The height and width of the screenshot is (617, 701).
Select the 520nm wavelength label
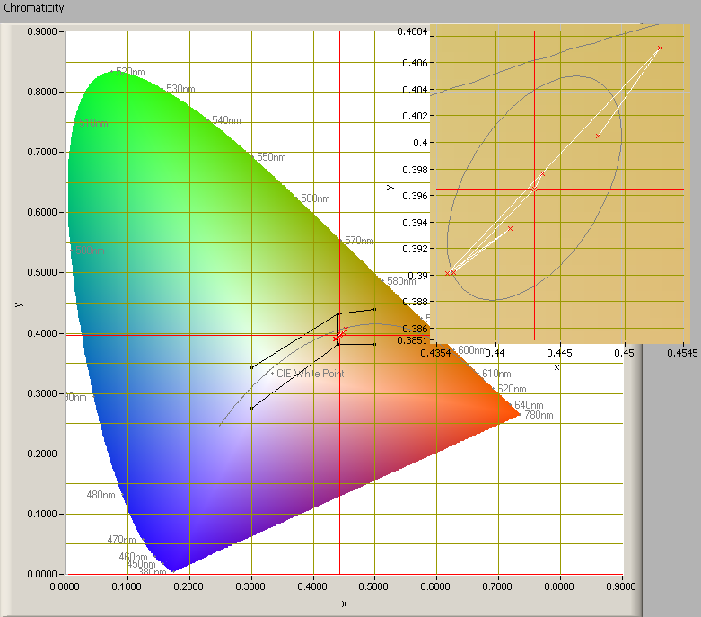pyautogui.click(x=130, y=71)
